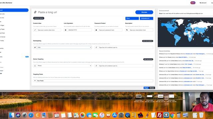Focus the Geotargeting redirect URL field
Screen dimensions: 213x119
125,47
